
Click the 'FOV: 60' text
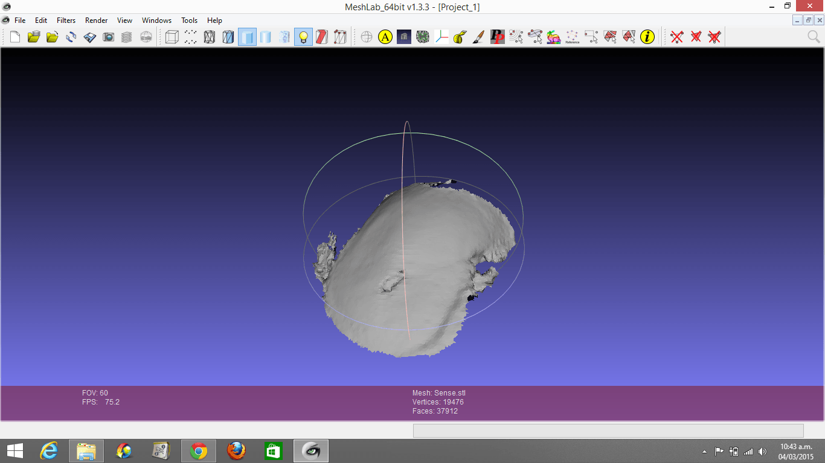95,393
